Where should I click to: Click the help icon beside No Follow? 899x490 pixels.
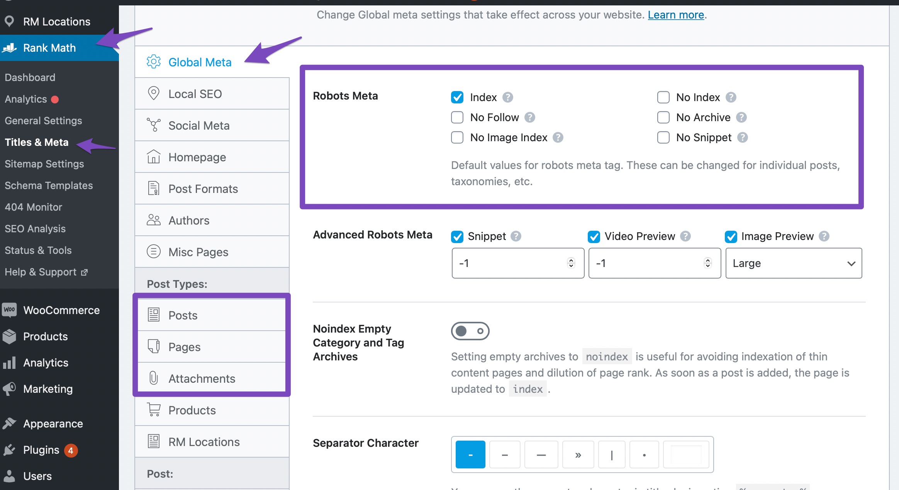point(530,117)
